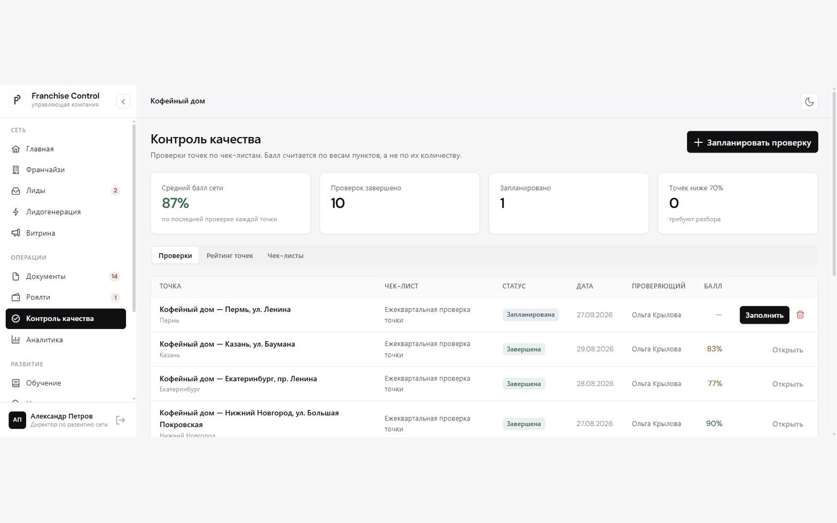Click Заполнить for the Пермь inspection
Screen dimensions: 837x523
pyautogui.click(x=764, y=315)
